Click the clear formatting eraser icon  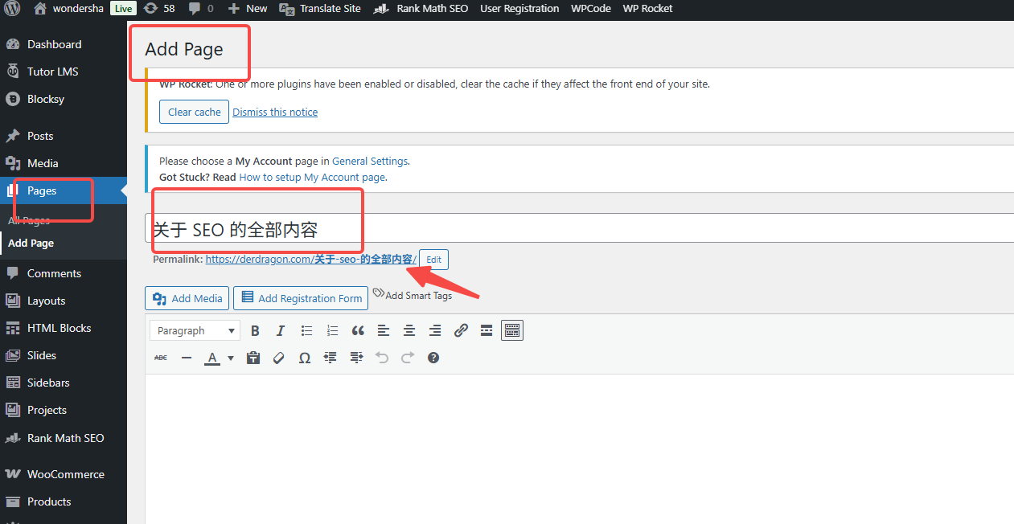click(279, 358)
